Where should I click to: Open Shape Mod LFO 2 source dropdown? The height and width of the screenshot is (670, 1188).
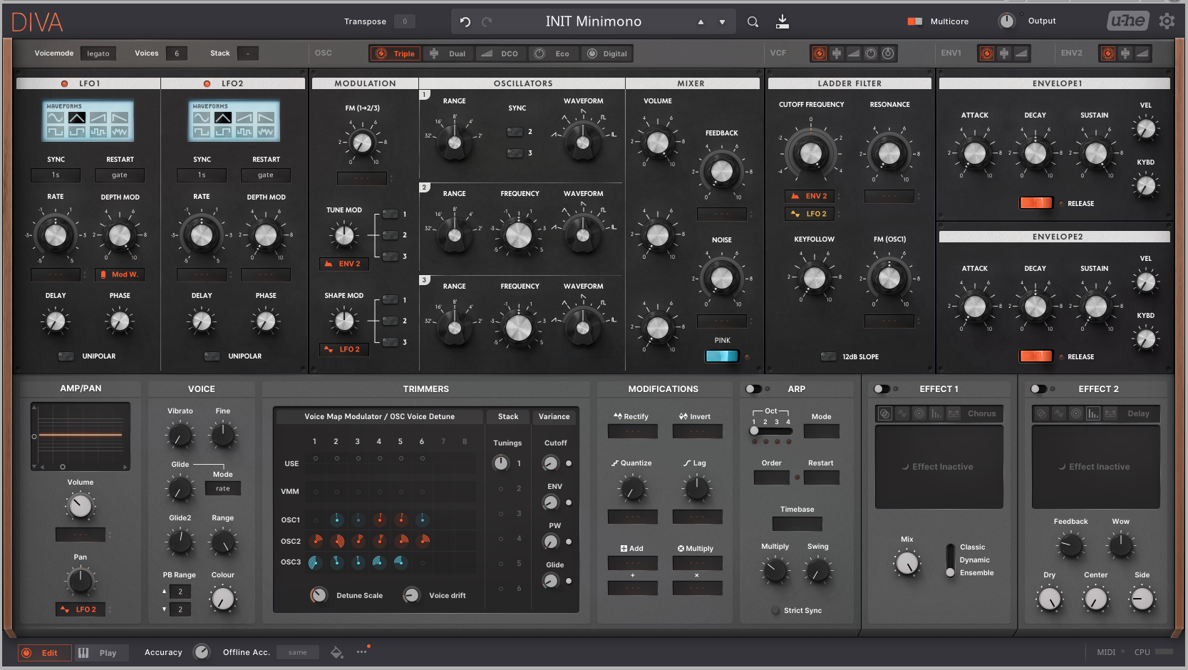pos(344,349)
